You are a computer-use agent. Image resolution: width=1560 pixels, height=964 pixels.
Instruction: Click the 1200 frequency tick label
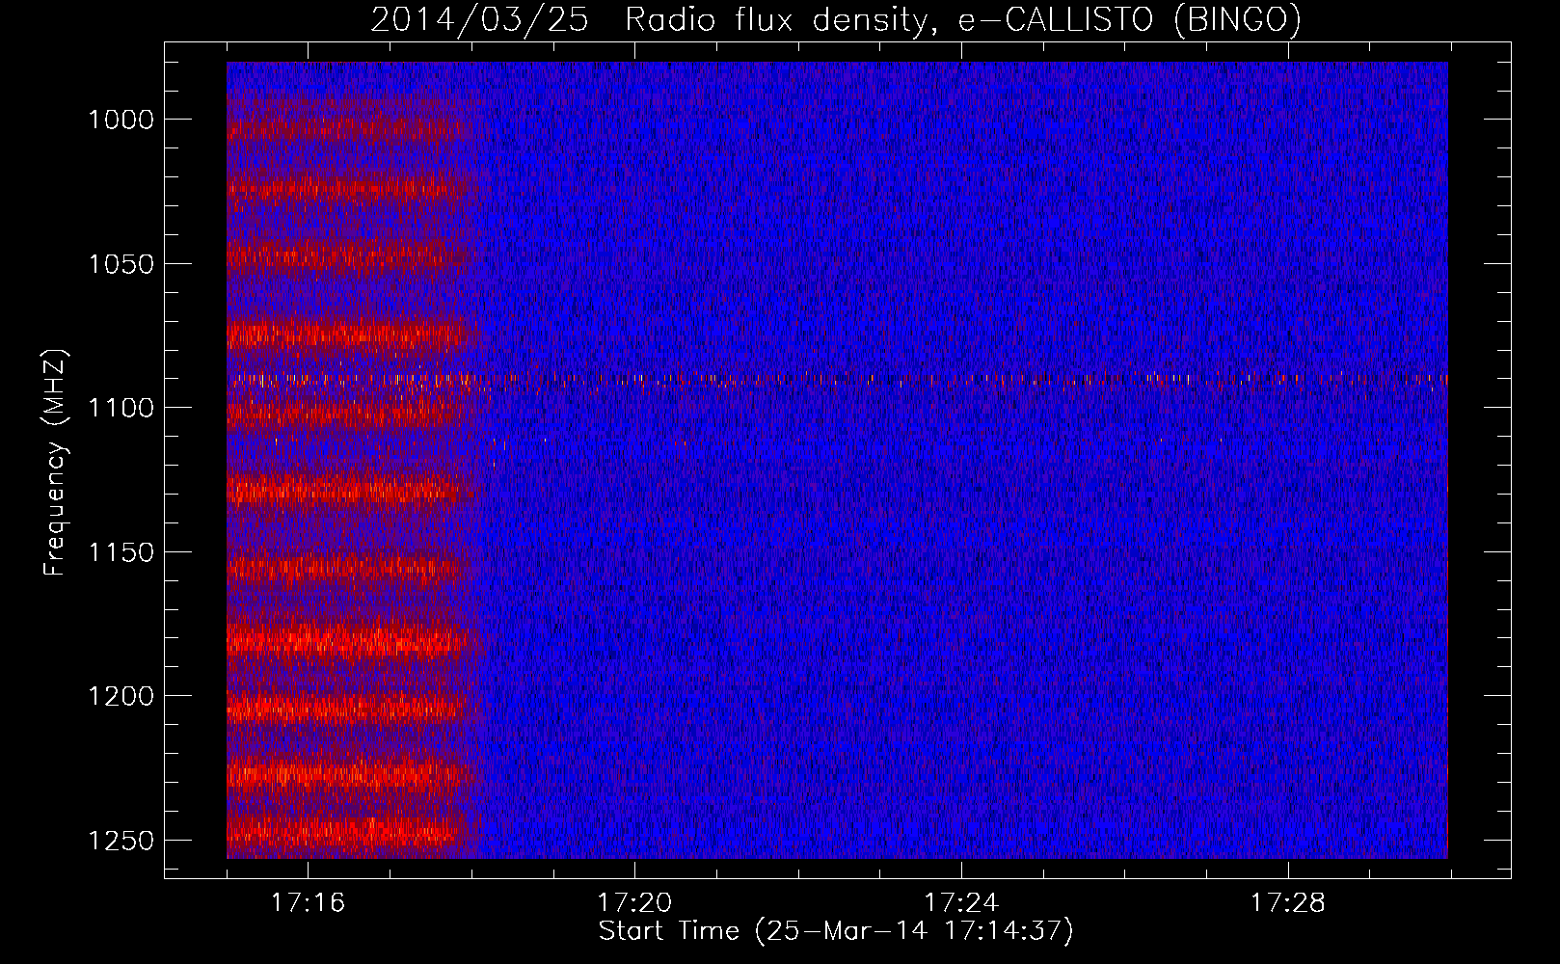(x=121, y=696)
